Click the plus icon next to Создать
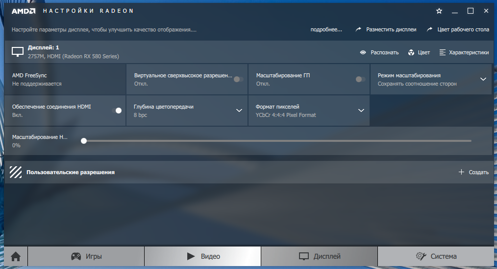The image size is (497, 269). pos(461,172)
